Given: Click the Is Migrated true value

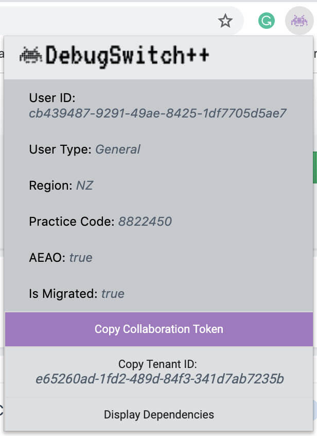Looking at the screenshot, I should pyautogui.click(x=113, y=294).
